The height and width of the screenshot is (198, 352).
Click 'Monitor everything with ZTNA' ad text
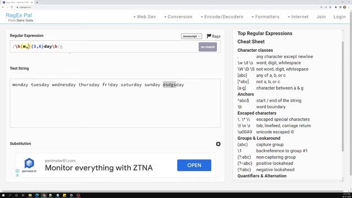(99, 168)
